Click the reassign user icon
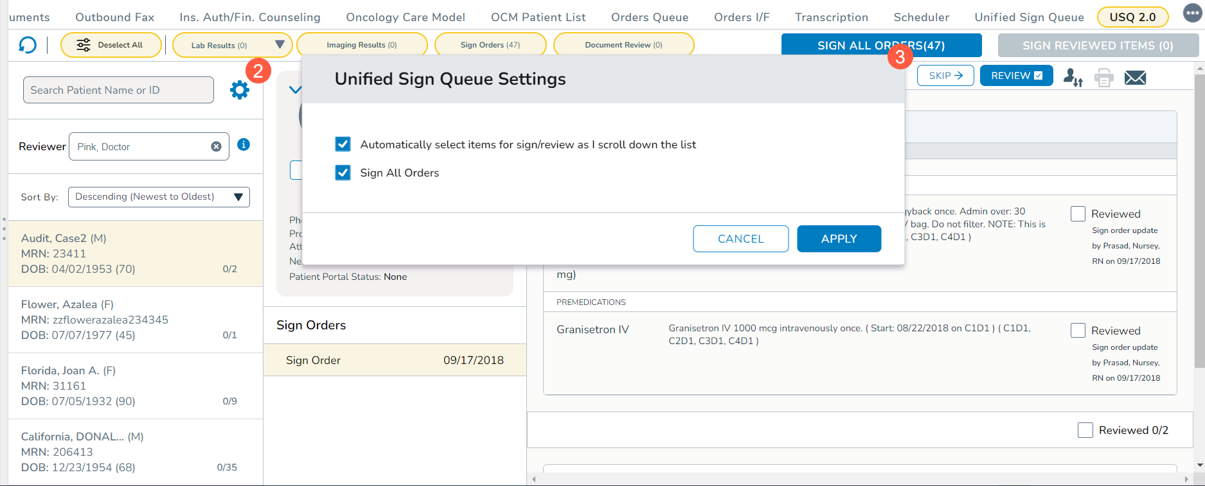The image size is (1205, 486). [x=1073, y=78]
